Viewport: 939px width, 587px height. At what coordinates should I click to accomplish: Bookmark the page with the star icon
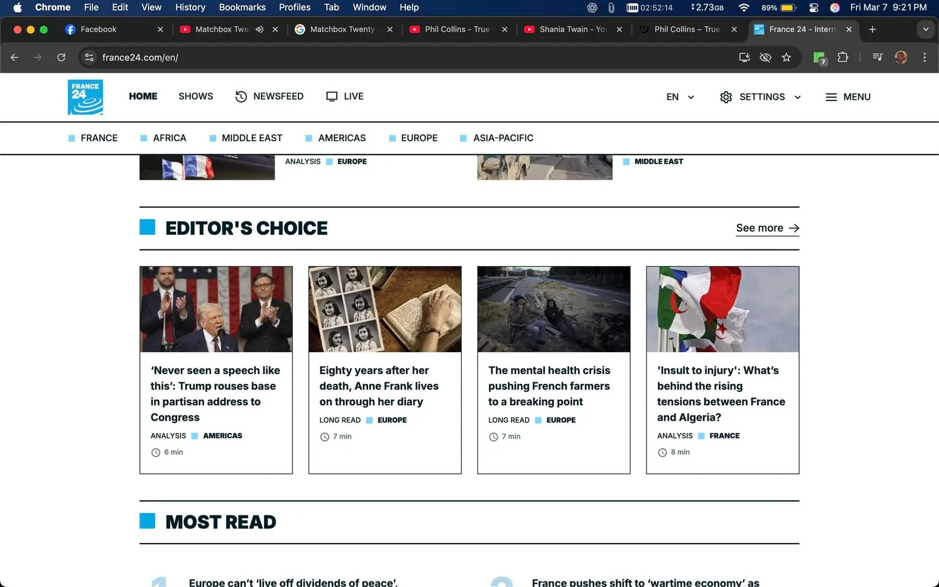tap(787, 57)
